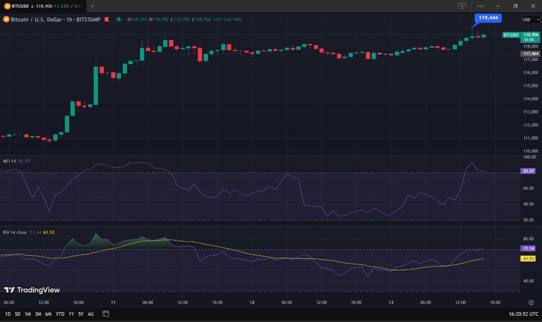Switch to the BTCUSD tab
The height and width of the screenshot is (322, 542).
pos(43,6)
